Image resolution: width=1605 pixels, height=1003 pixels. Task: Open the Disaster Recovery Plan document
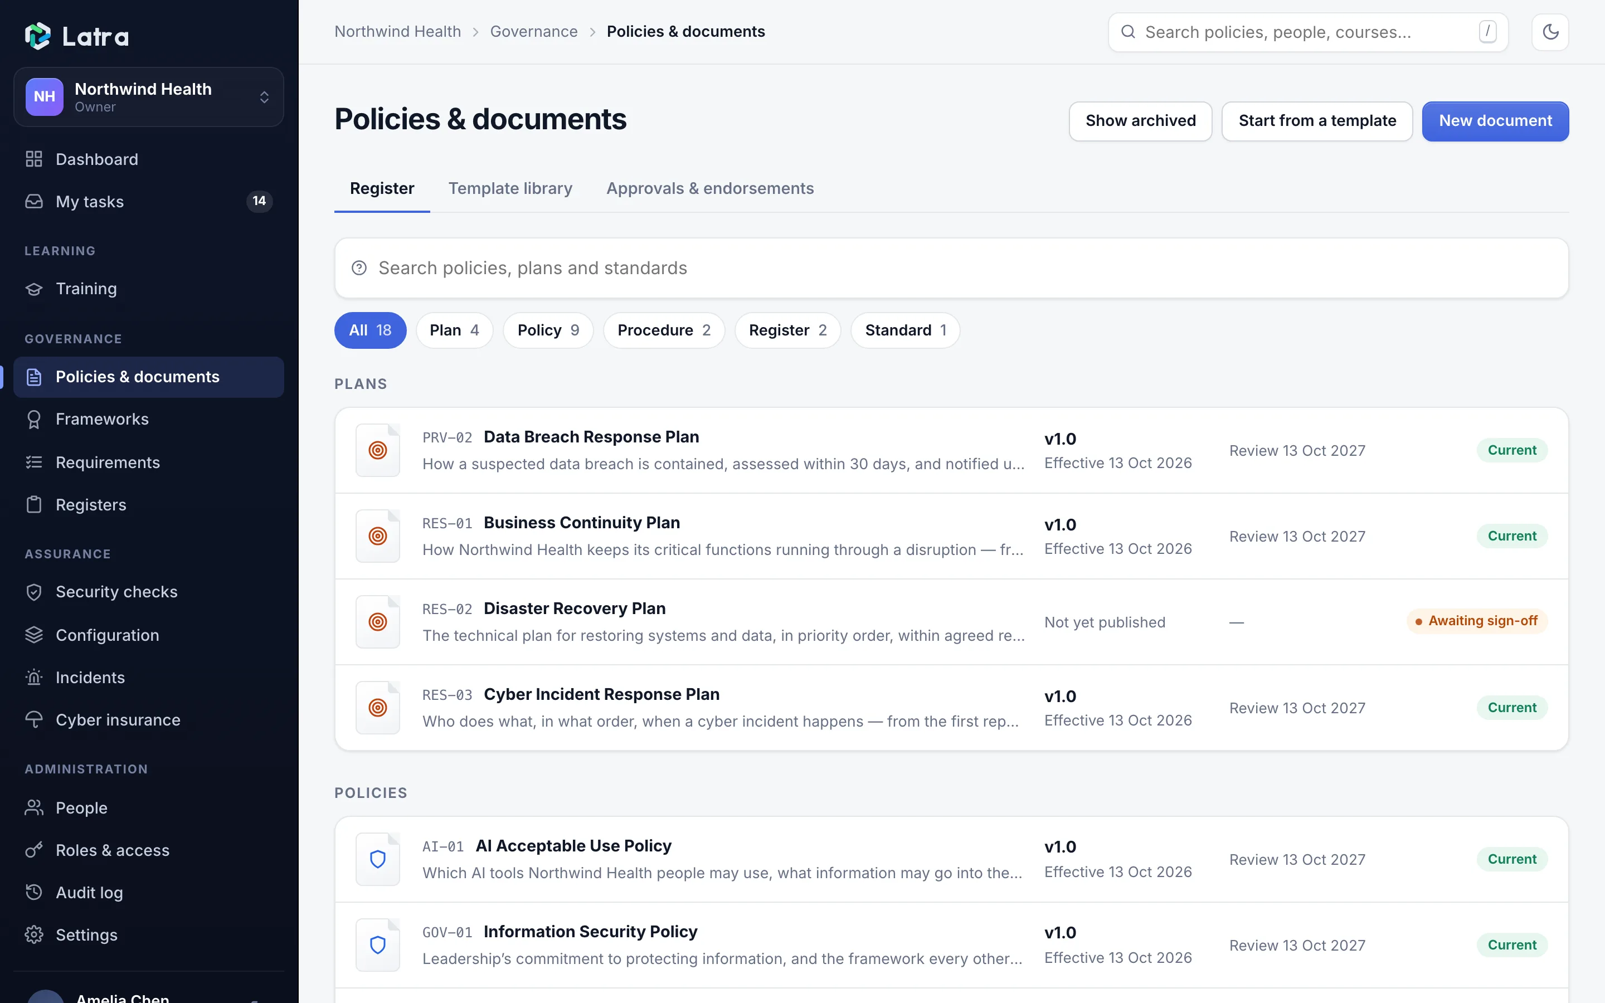951,621
